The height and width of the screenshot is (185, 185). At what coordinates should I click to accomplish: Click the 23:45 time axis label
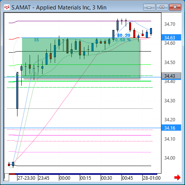click(44, 178)
